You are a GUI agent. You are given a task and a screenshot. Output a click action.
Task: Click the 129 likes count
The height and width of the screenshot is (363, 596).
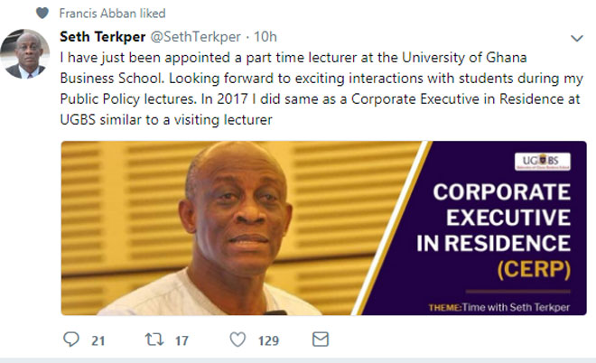(x=269, y=340)
